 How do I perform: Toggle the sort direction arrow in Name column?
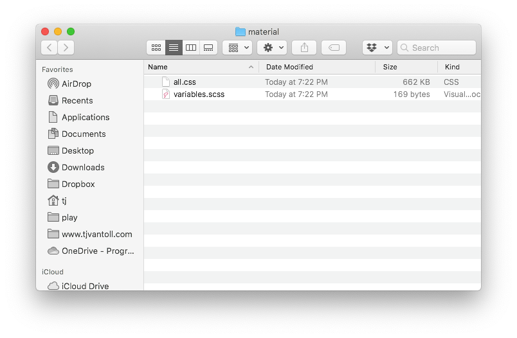251,67
